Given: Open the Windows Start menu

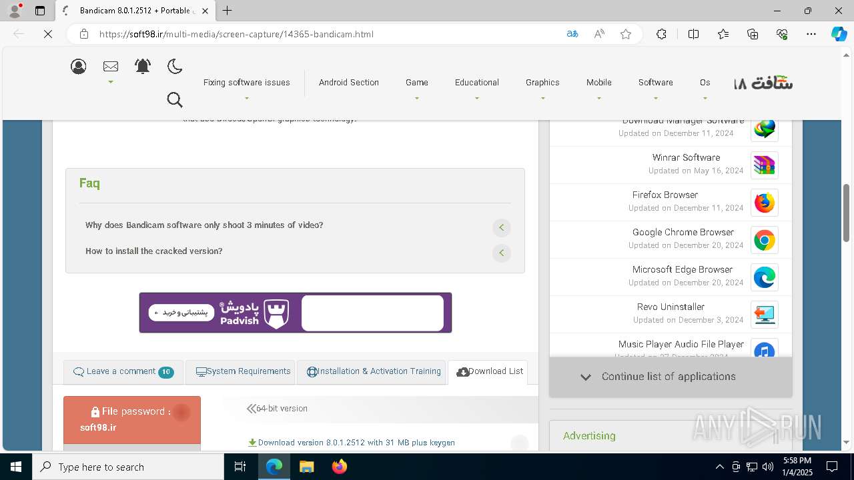Looking at the screenshot, I should point(16,467).
